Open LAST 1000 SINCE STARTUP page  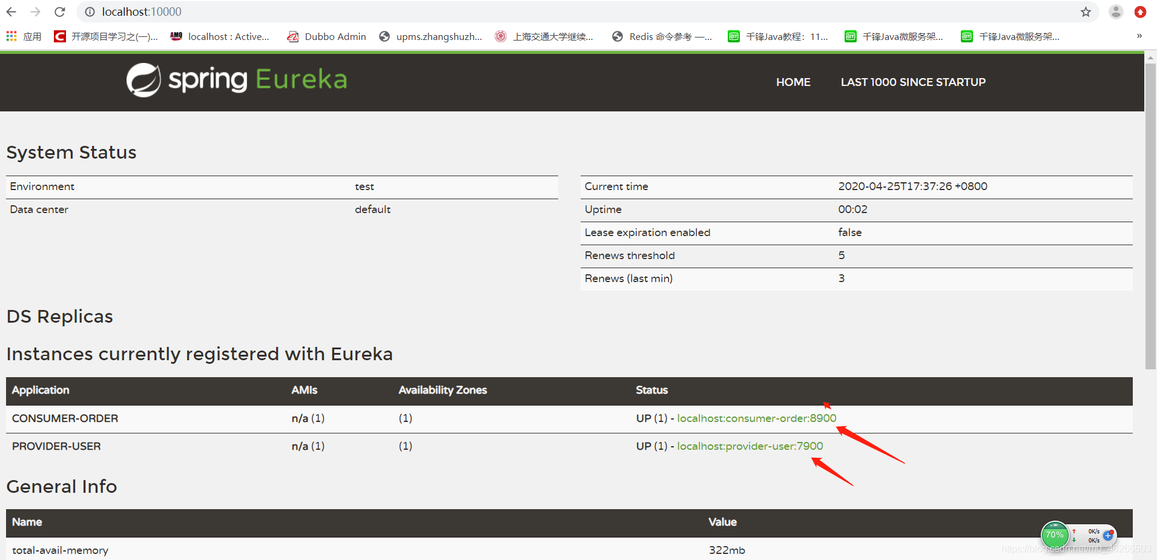(x=913, y=82)
